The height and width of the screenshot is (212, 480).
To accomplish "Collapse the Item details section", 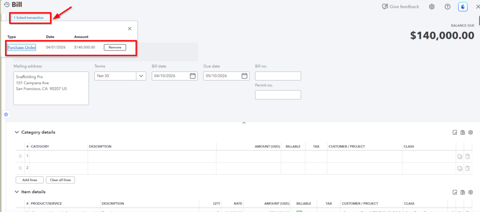I will (x=17, y=192).
